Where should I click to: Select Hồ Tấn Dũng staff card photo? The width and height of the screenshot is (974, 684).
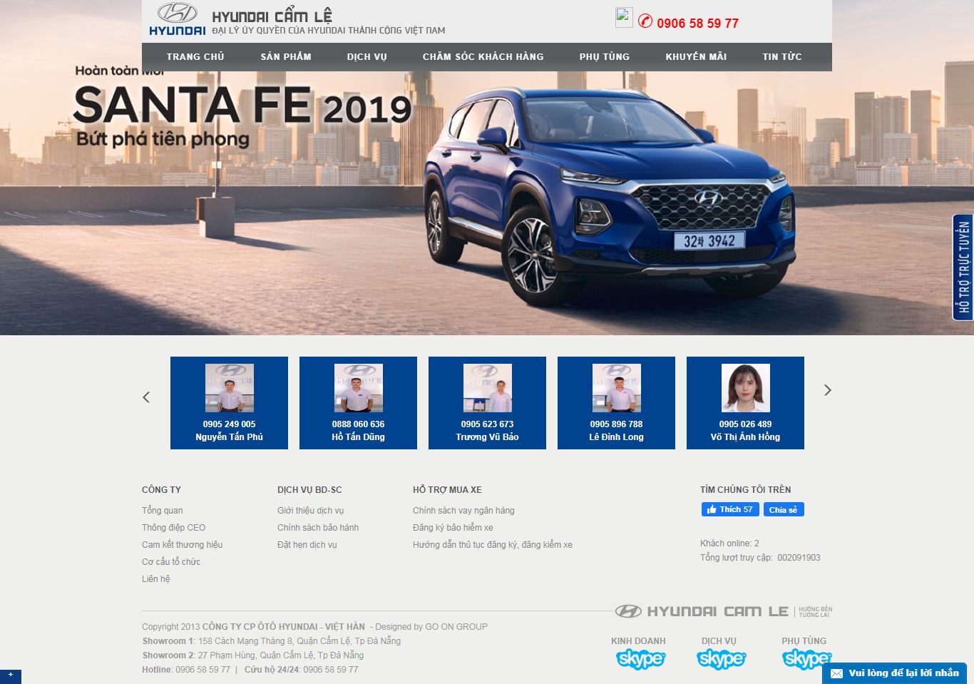tap(359, 388)
